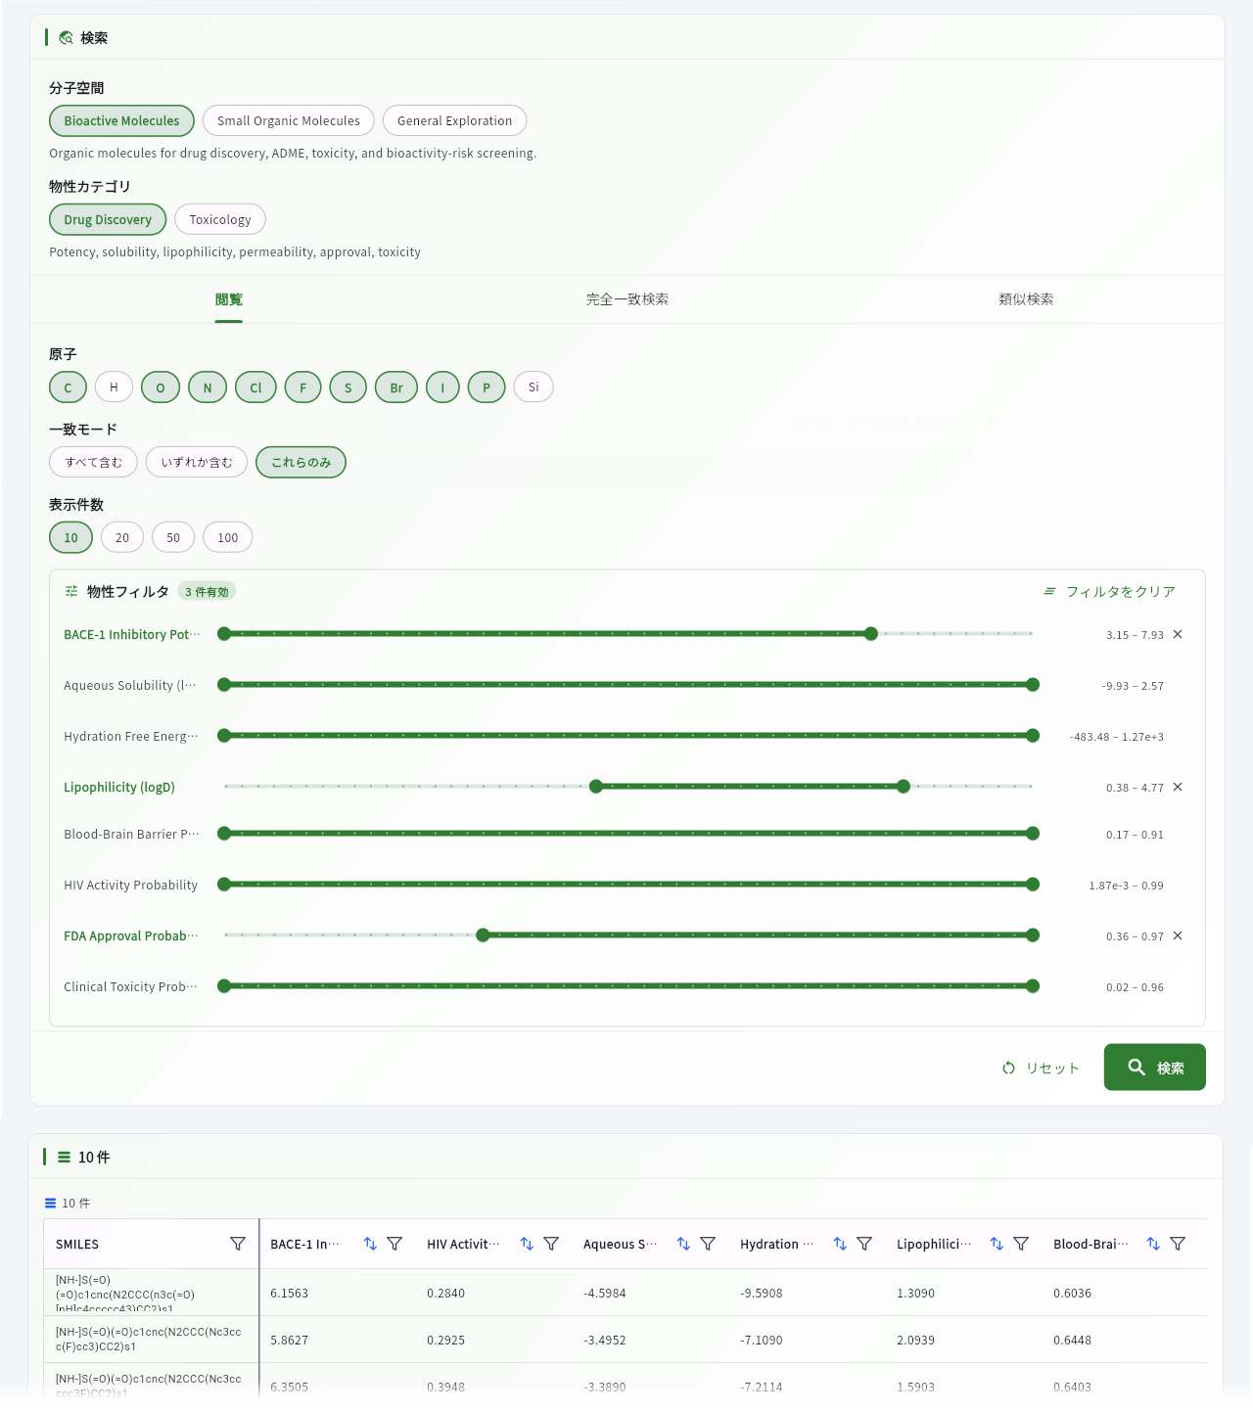Click BACE-1 value 6.1563 cell
The image size is (1253, 1411).
[339, 1293]
